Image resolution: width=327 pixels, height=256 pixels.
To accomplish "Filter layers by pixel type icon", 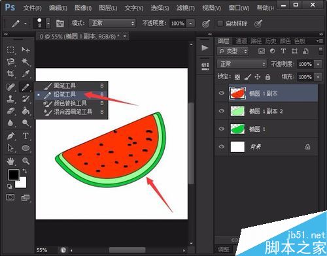I will click(x=262, y=51).
